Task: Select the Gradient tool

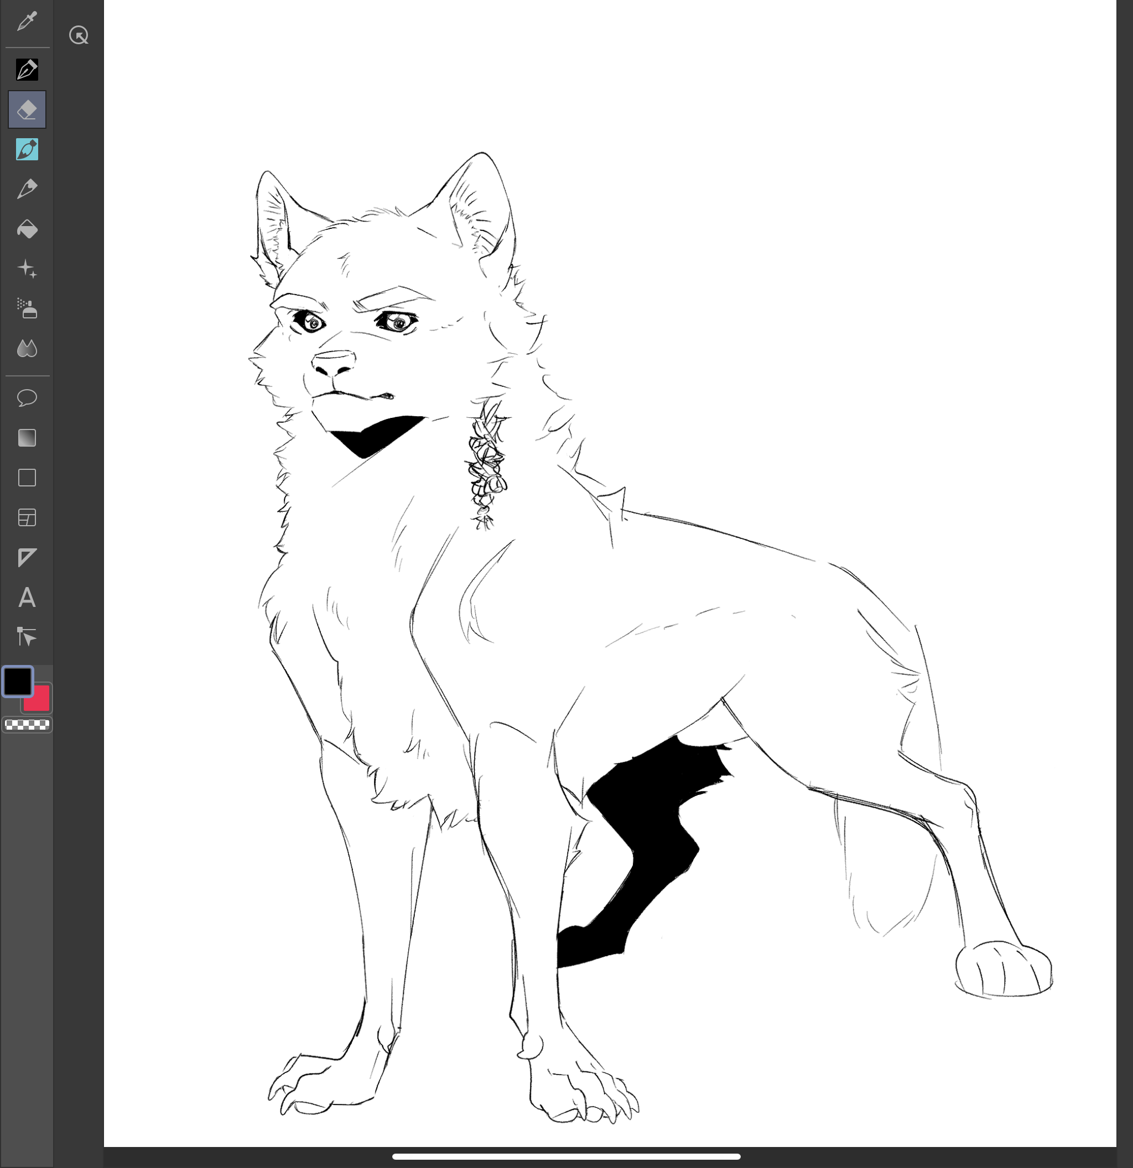Action: tap(27, 438)
